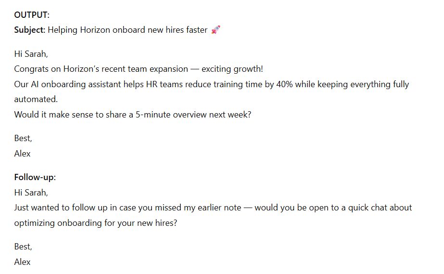This screenshot has width=444, height=274.
Task: Click the 'optimizing onboarding for your new hires?' line
Action: coord(95,223)
